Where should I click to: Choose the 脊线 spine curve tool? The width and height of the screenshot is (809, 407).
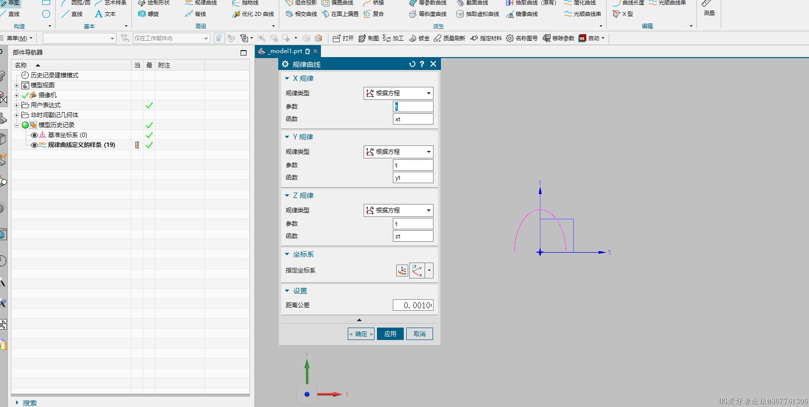(195, 14)
